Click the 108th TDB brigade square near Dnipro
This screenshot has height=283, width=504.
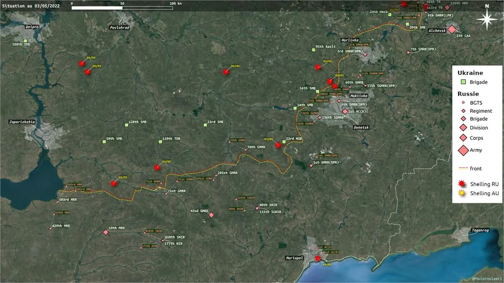coord(26,41)
